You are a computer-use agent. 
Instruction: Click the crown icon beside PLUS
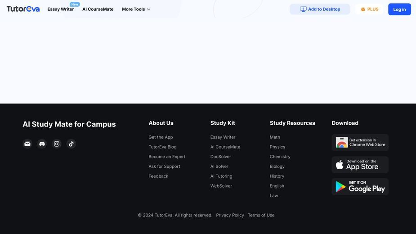click(x=363, y=9)
